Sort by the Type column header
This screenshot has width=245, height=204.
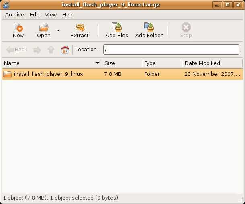162,63
